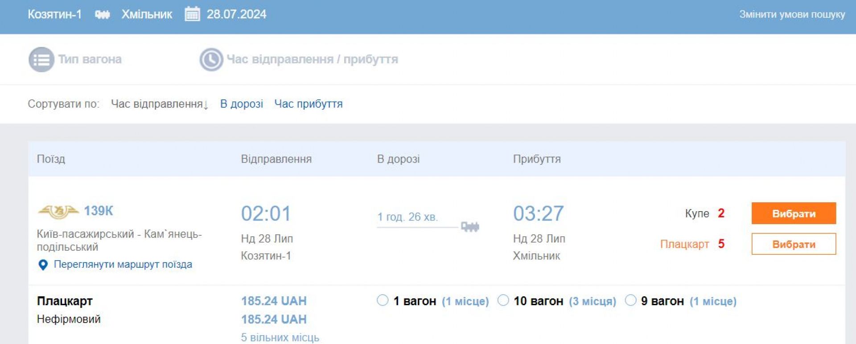Sort results by В дорозі

tap(241, 104)
